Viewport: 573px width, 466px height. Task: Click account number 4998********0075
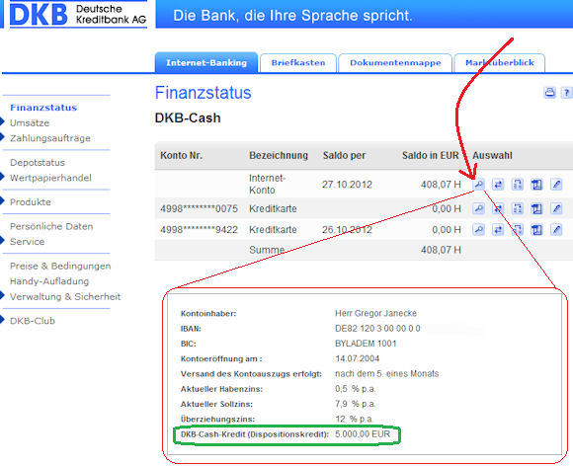pos(199,209)
